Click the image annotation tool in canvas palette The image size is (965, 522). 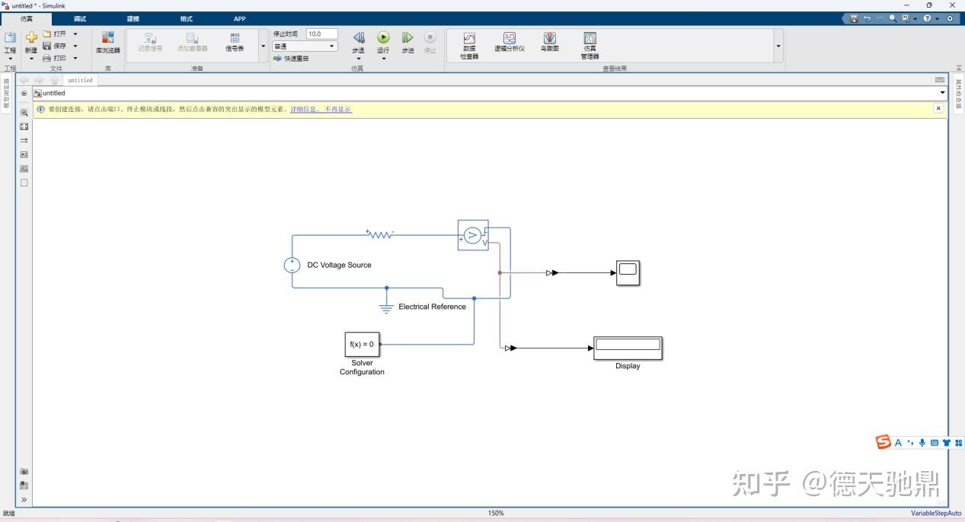24,169
